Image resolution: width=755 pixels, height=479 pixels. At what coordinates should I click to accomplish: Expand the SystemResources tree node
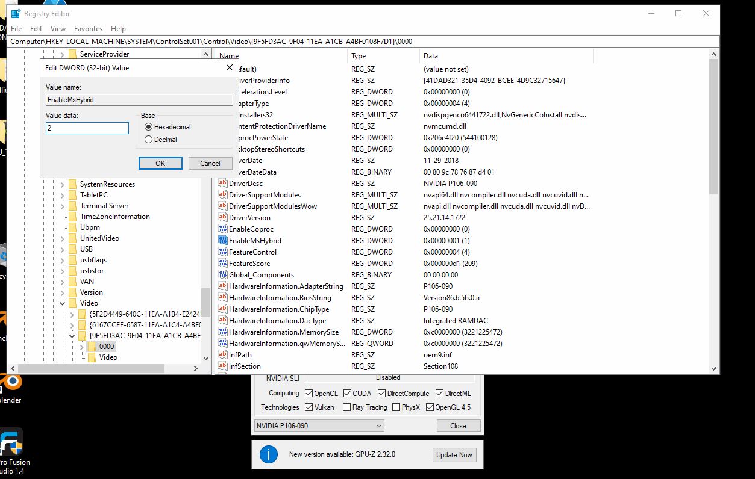63,184
